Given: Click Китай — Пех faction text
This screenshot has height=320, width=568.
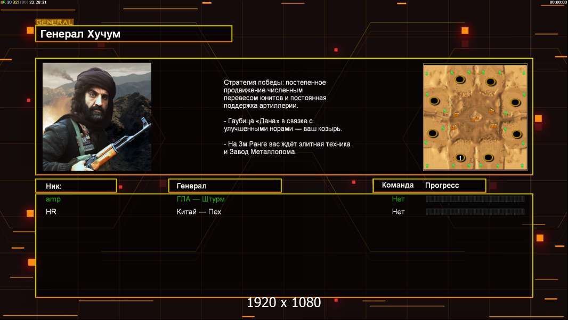Looking at the screenshot, I should click(x=199, y=212).
